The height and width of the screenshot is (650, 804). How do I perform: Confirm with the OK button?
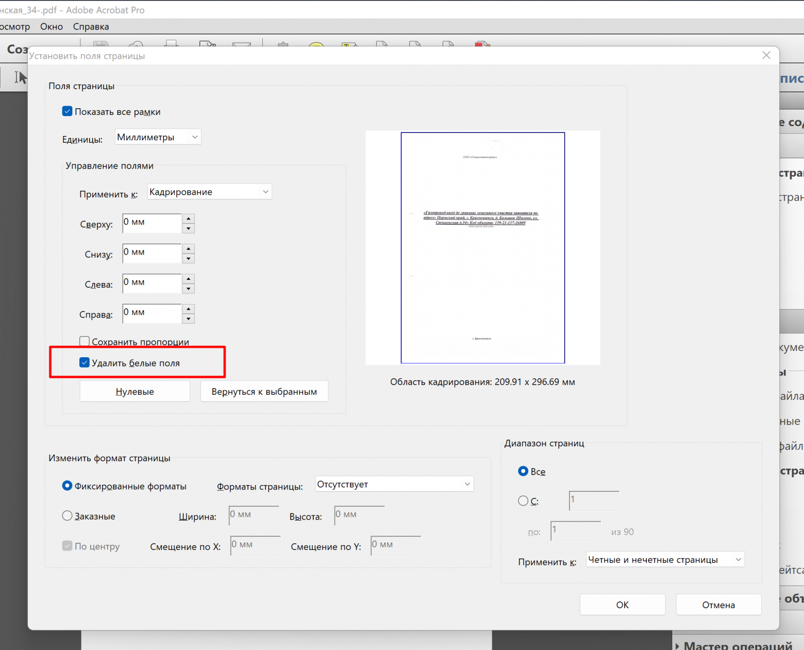point(623,605)
